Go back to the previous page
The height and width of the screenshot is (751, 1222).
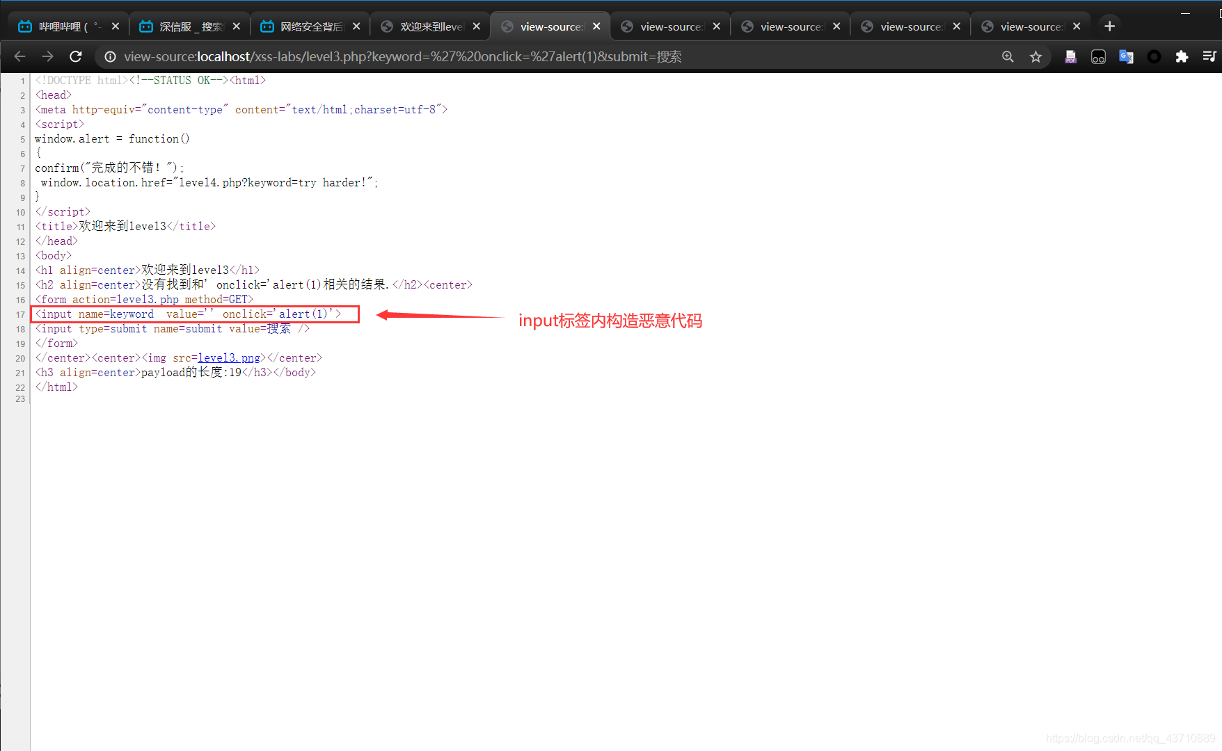click(20, 56)
